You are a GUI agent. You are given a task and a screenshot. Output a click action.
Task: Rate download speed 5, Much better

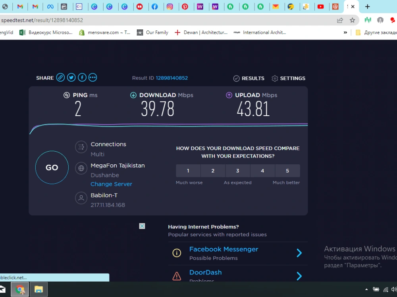click(x=287, y=171)
